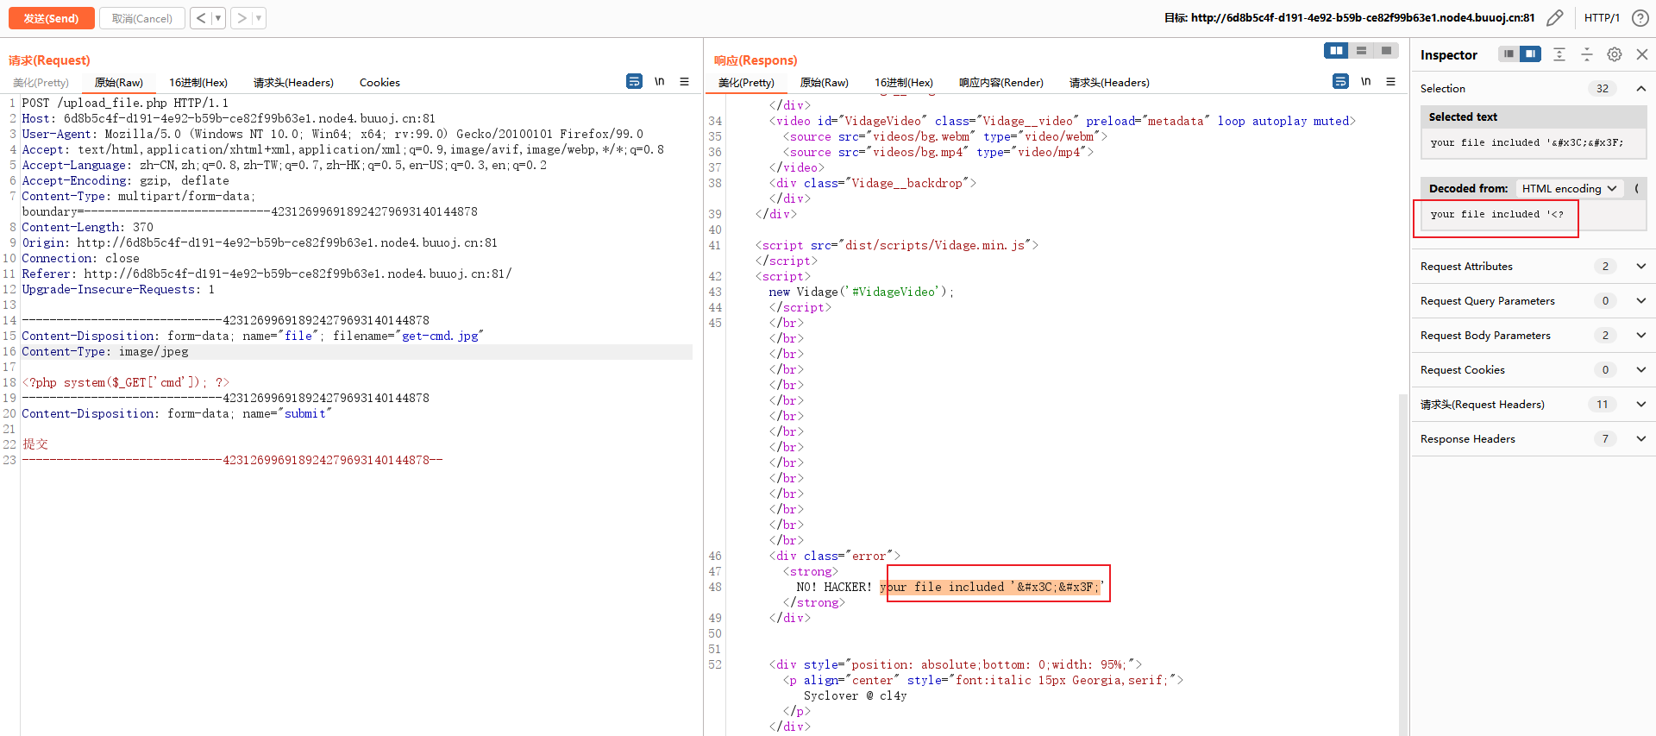Dock Inspector panel to the right
The width and height of the screenshot is (1656, 736).
[x=1530, y=54]
